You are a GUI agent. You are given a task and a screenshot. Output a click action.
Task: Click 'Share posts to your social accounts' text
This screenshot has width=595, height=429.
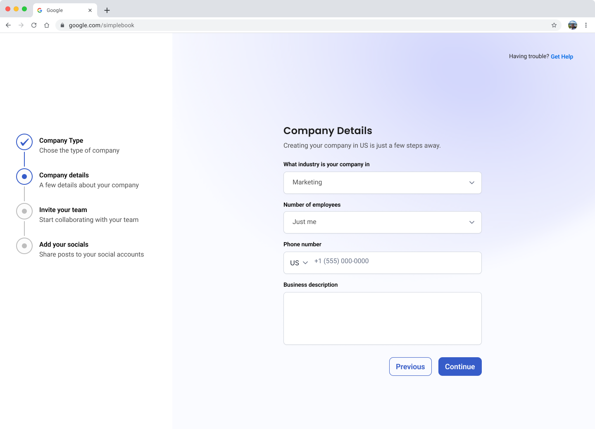(92, 255)
